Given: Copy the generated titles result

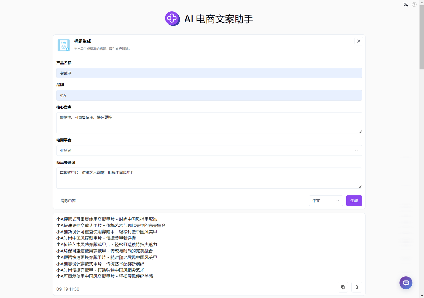Looking at the screenshot, I should 343,287.
